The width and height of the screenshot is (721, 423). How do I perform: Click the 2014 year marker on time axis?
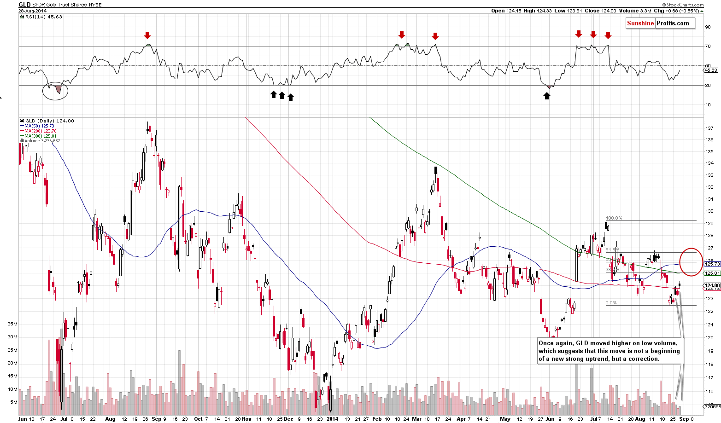(333, 419)
